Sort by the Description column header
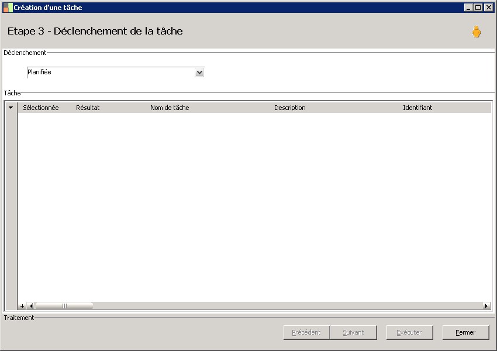Image resolution: width=497 pixels, height=351 pixels. tap(289, 108)
